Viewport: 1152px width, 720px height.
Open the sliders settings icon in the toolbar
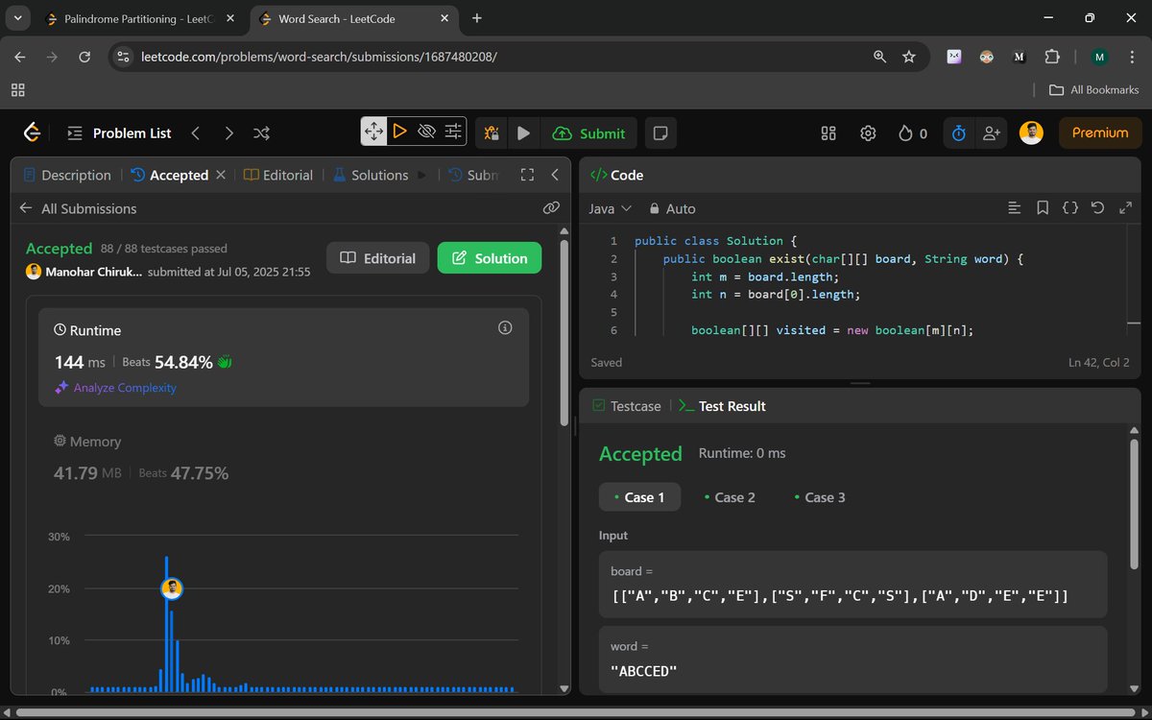pos(453,132)
